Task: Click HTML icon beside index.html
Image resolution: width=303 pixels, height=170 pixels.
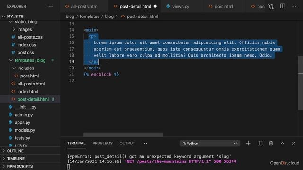Action: pyautogui.click(x=13, y=91)
